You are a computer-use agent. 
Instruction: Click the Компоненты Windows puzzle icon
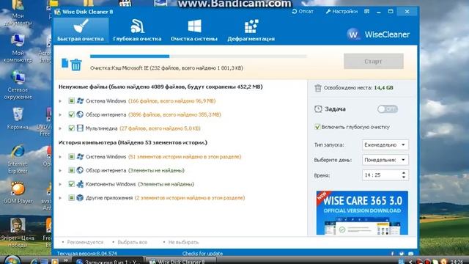click(x=80, y=184)
